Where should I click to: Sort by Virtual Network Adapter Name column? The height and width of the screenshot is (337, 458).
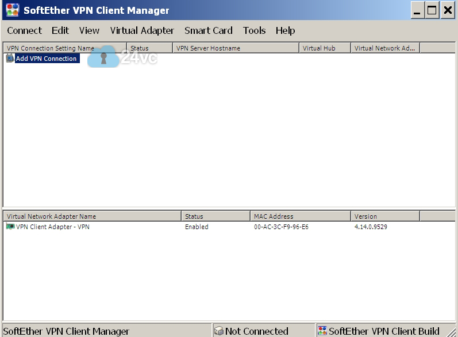tap(93, 216)
